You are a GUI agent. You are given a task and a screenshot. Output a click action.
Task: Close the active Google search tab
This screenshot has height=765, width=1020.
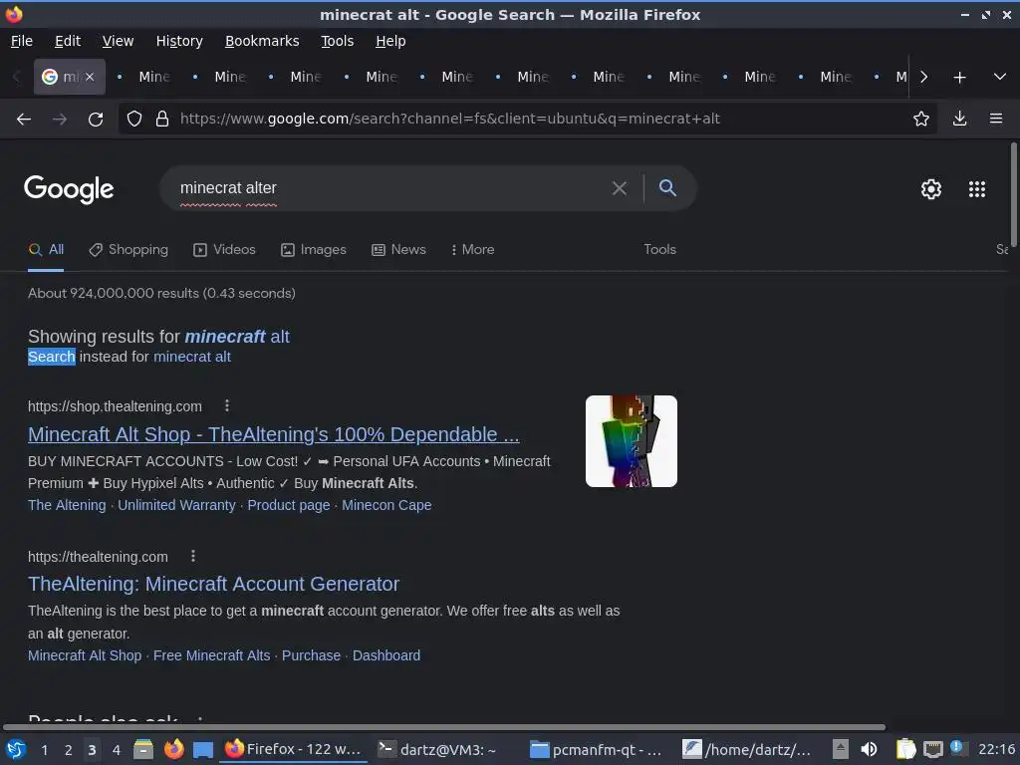(x=90, y=77)
